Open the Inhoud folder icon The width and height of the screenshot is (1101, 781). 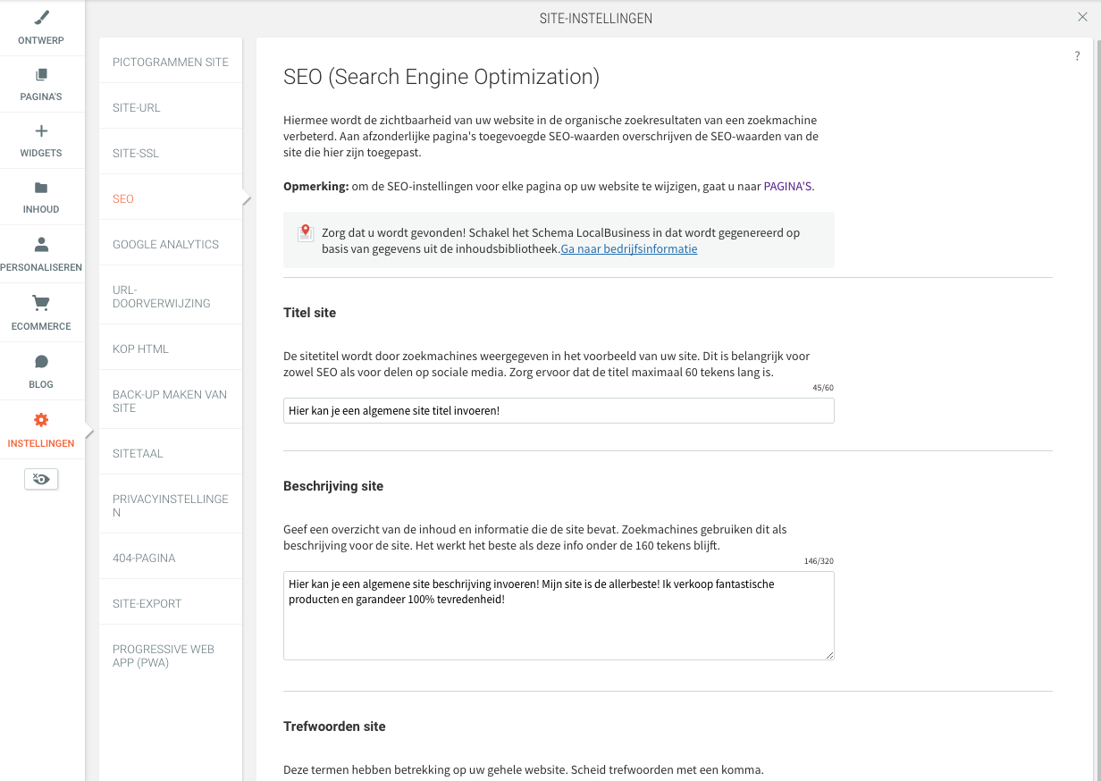coord(41,188)
